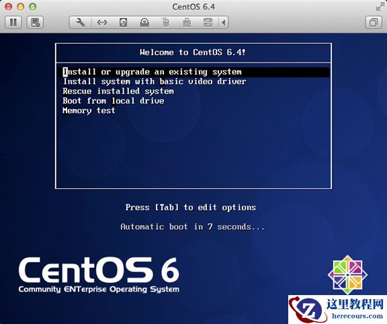
Task: Pause the virtual machine
Action: [x=13, y=22]
